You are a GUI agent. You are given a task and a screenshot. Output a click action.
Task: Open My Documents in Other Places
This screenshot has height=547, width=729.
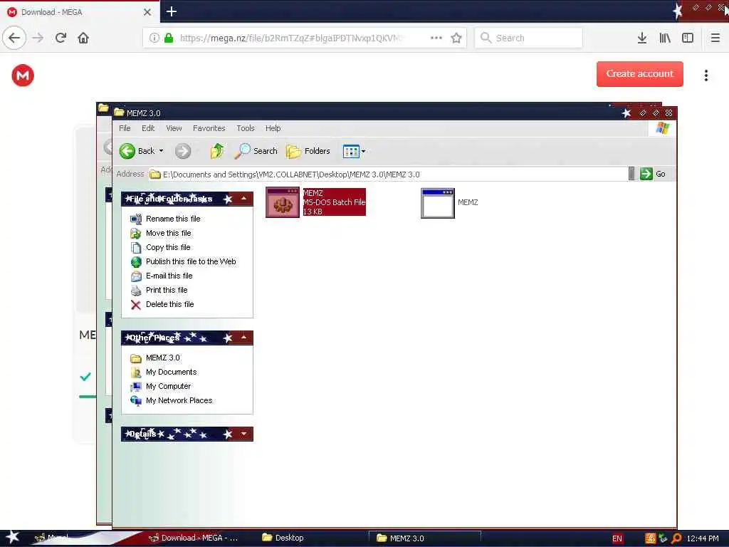[x=171, y=372]
